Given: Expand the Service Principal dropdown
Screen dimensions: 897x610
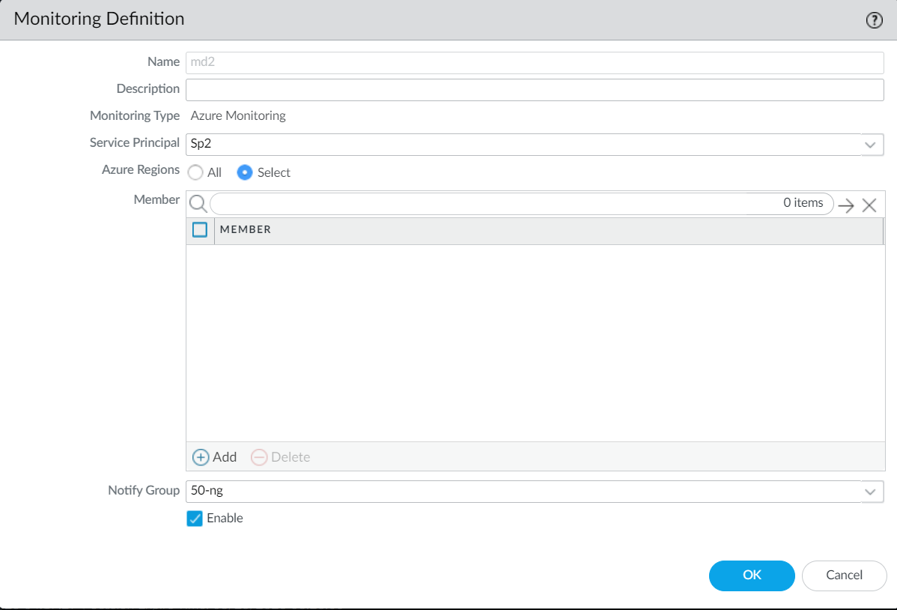Looking at the screenshot, I should (x=870, y=144).
